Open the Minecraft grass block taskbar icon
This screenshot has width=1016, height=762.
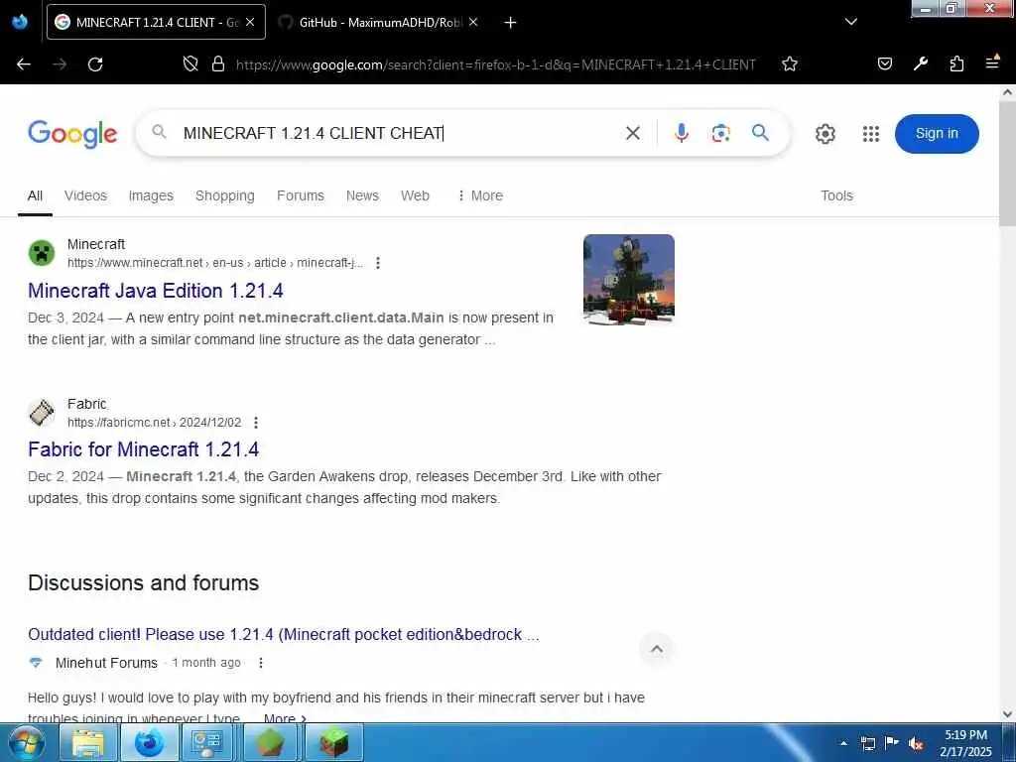(x=333, y=742)
